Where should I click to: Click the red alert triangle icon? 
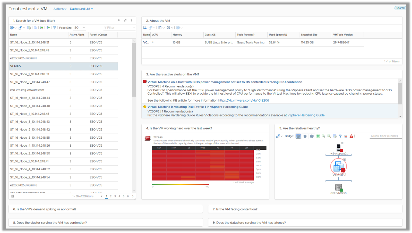[x=351, y=136]
